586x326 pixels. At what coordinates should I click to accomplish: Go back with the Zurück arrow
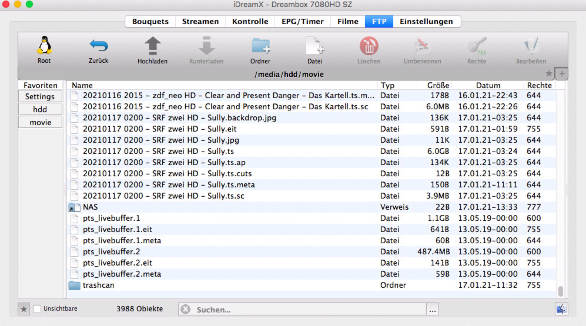[x=98, y=46]
